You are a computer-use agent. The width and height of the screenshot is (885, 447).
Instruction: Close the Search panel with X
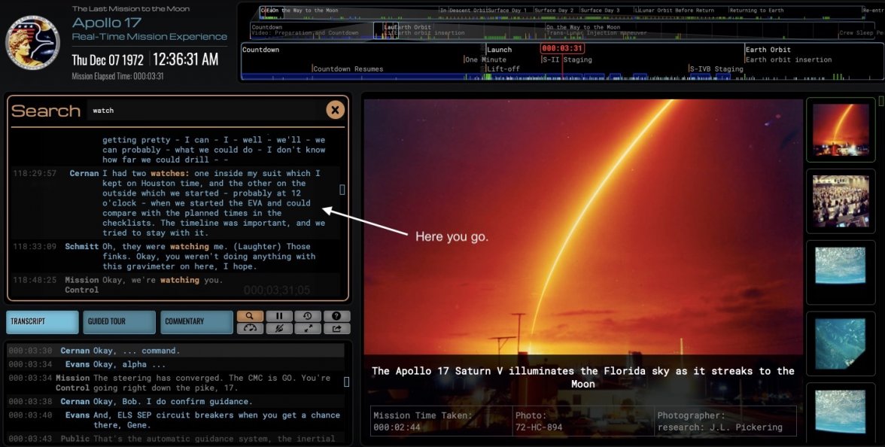(335, 110)
